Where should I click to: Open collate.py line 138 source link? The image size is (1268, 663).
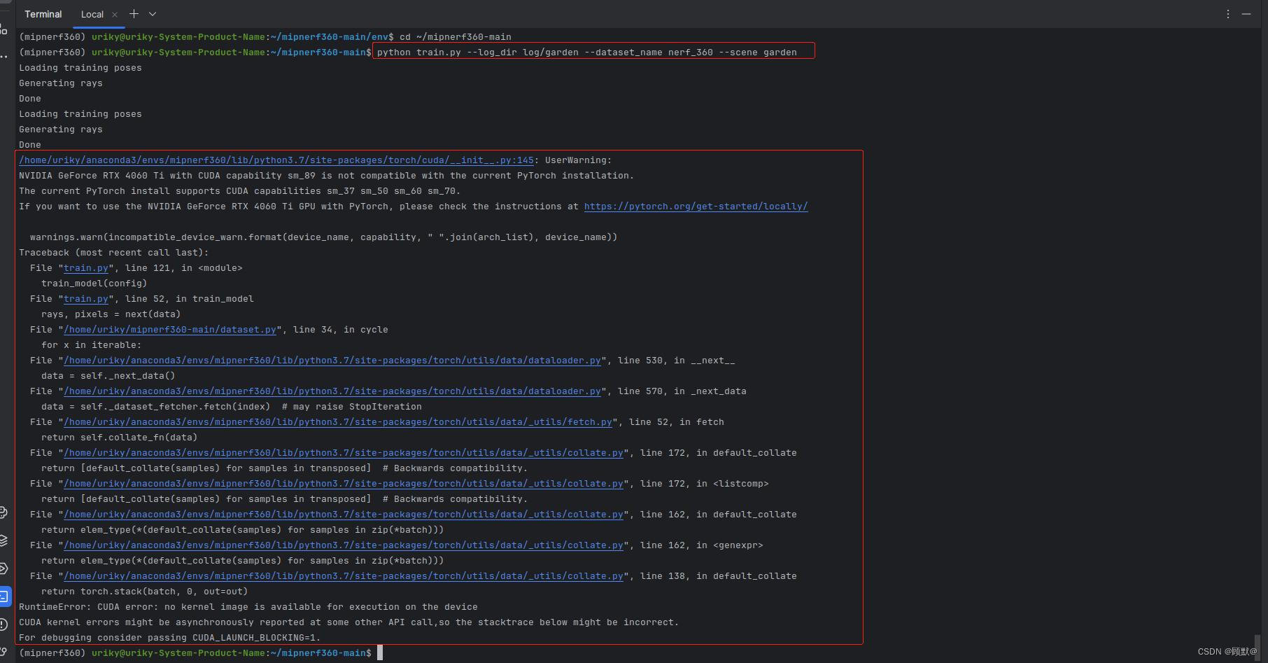(343, 575)
